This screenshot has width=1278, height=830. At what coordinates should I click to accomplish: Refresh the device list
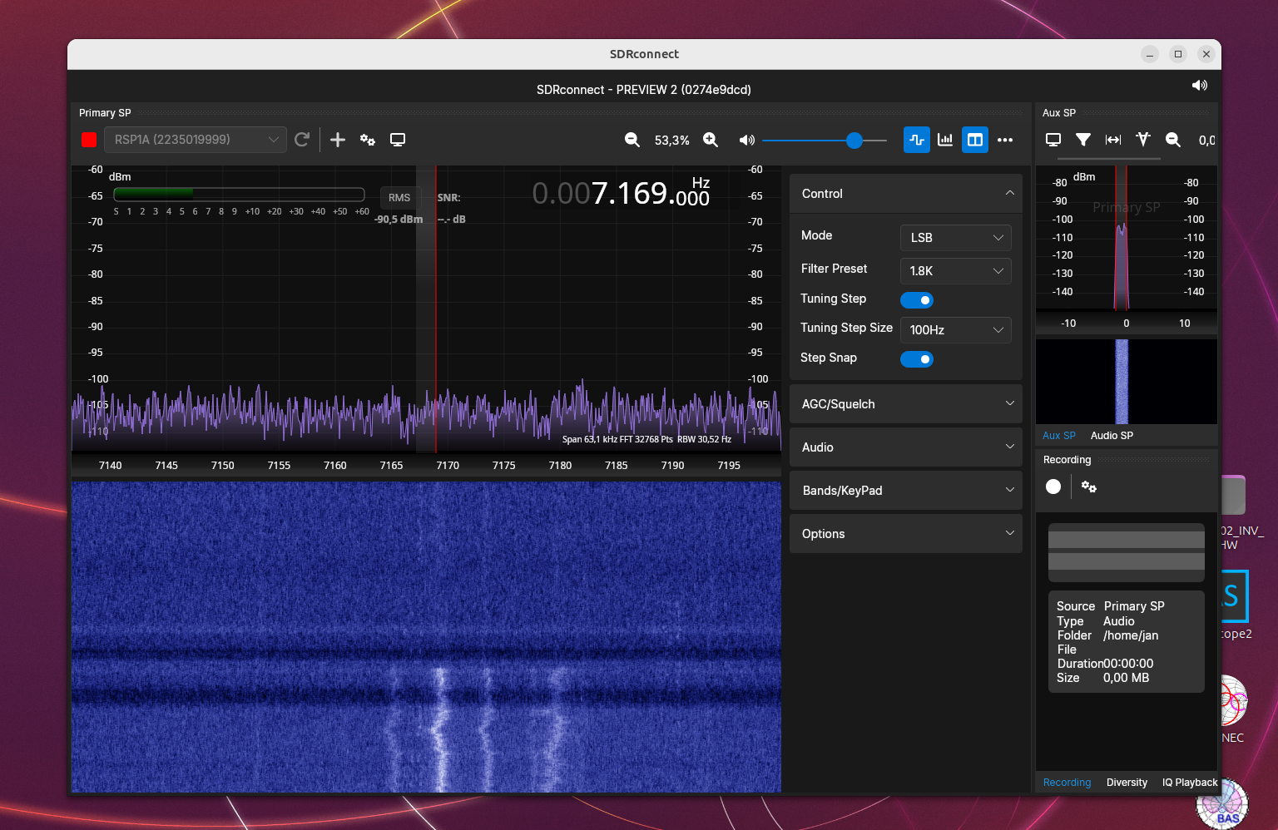tap(302, 140)
